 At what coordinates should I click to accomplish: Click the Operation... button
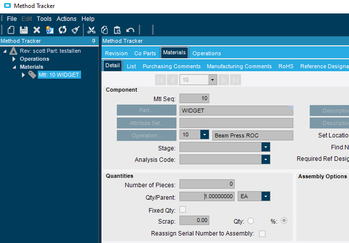tap(147, 135)
